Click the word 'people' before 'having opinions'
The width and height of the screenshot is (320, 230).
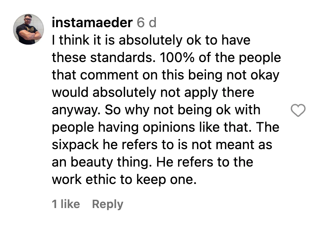click(73, 128)
